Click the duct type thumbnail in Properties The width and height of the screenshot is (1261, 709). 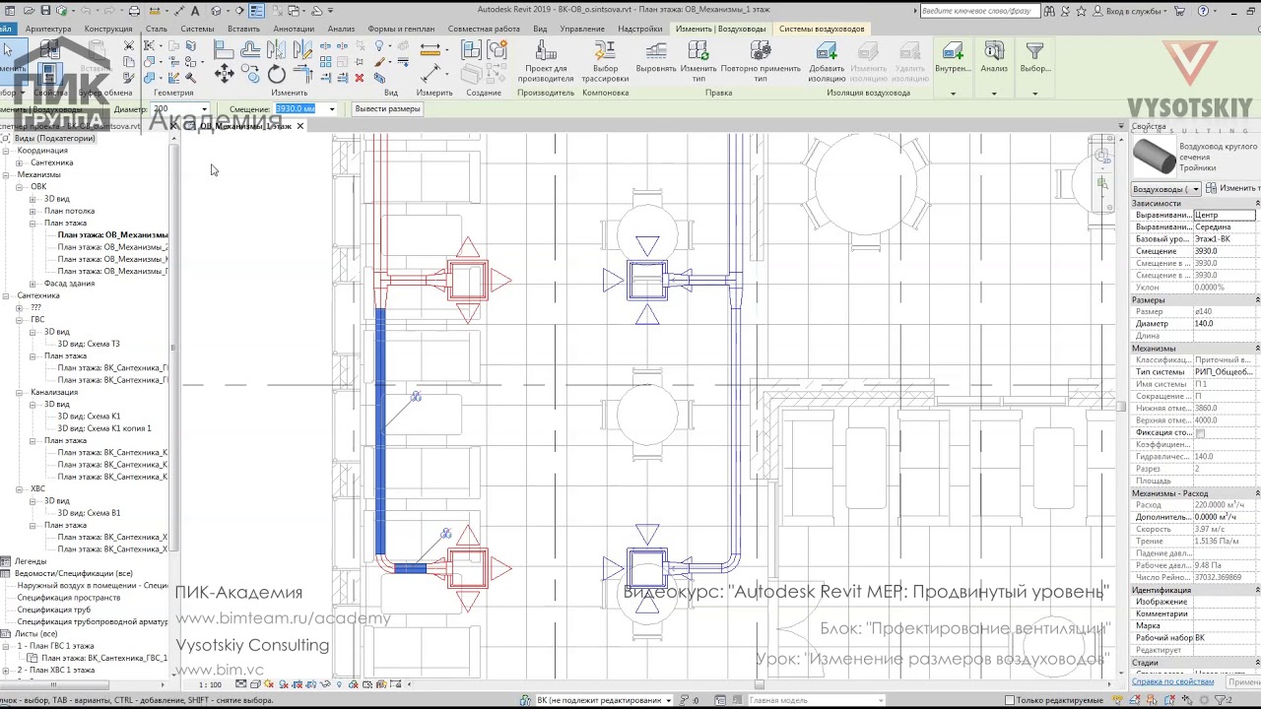point(1153,156)
